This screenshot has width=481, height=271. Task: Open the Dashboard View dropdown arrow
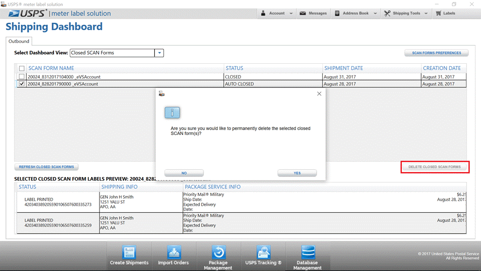coord(159,53)
